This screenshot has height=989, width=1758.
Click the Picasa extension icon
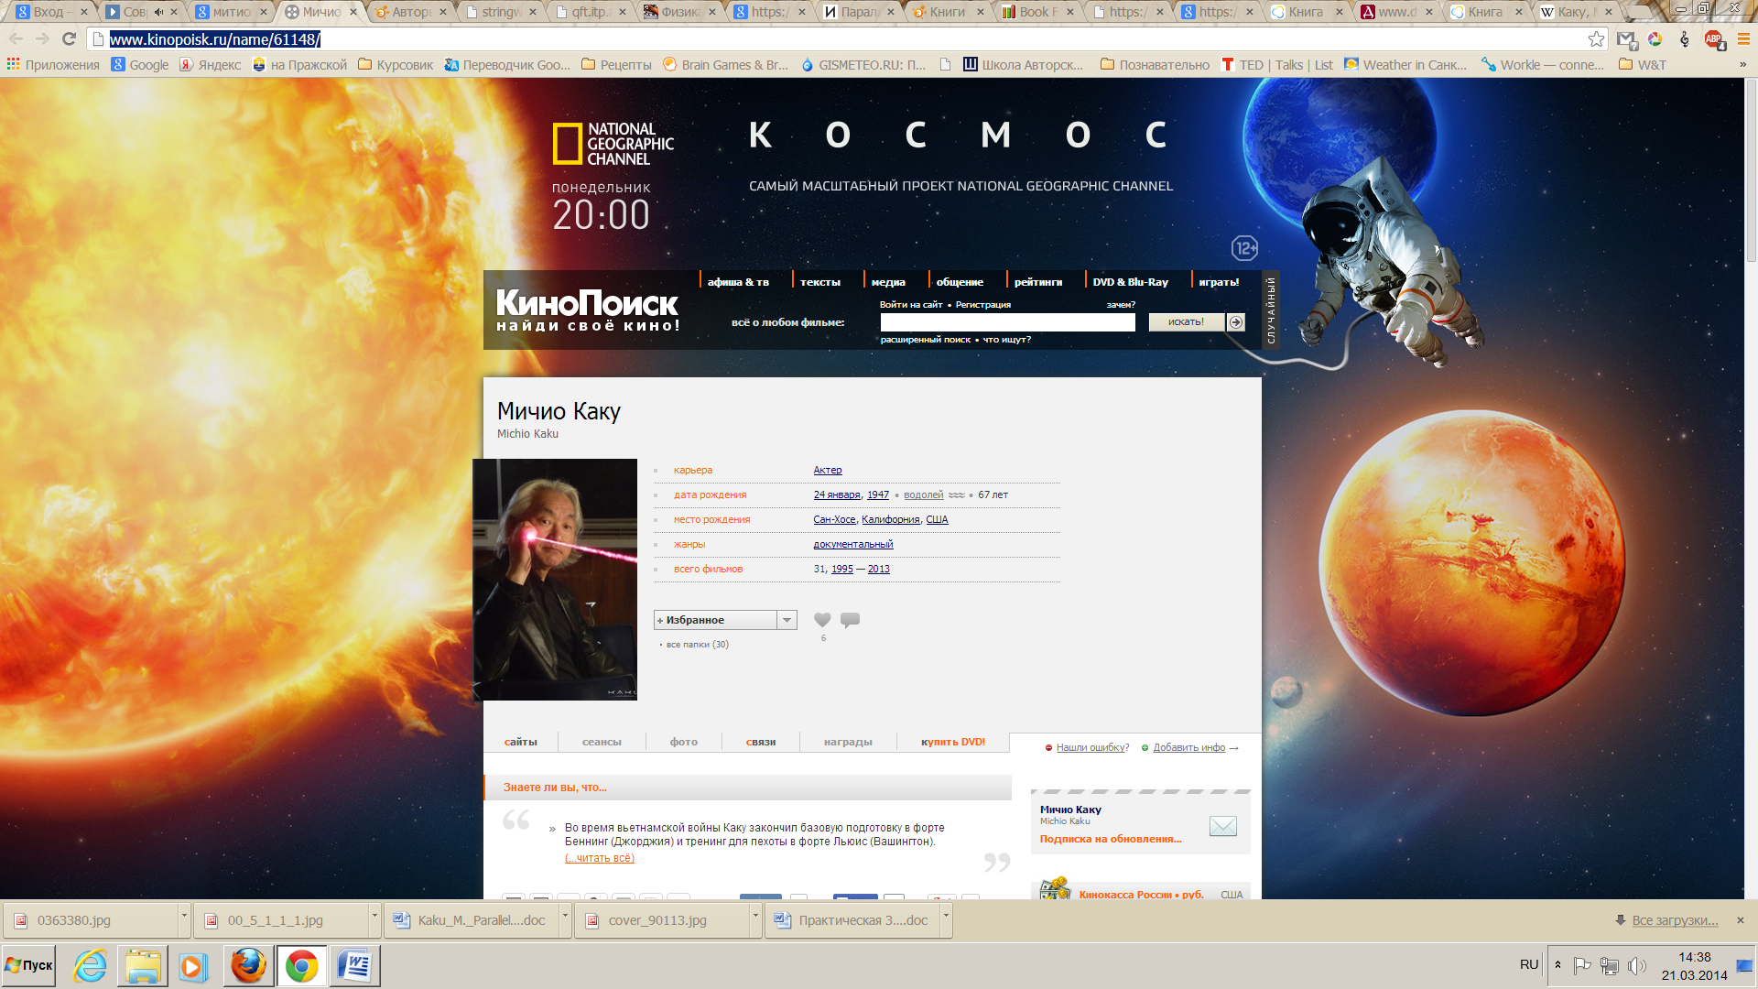coord(1655,39)
